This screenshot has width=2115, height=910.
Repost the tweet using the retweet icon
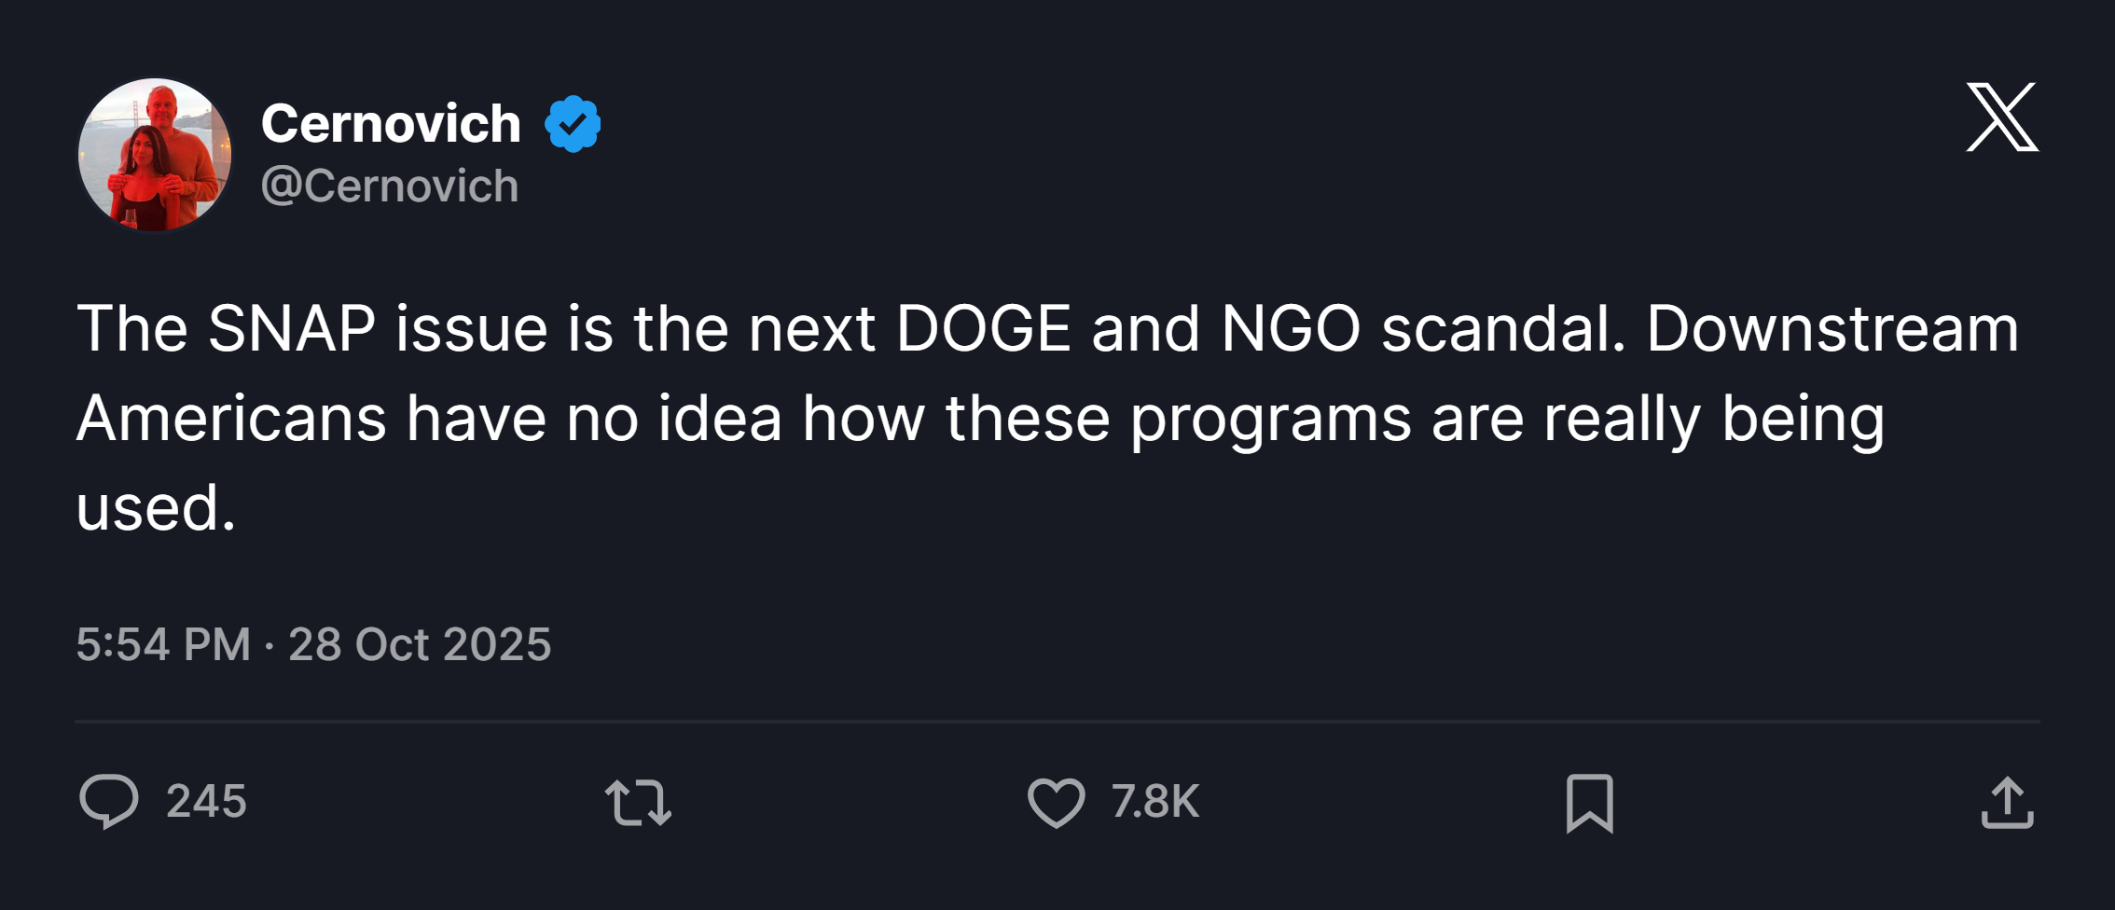[x=638, y=802]
